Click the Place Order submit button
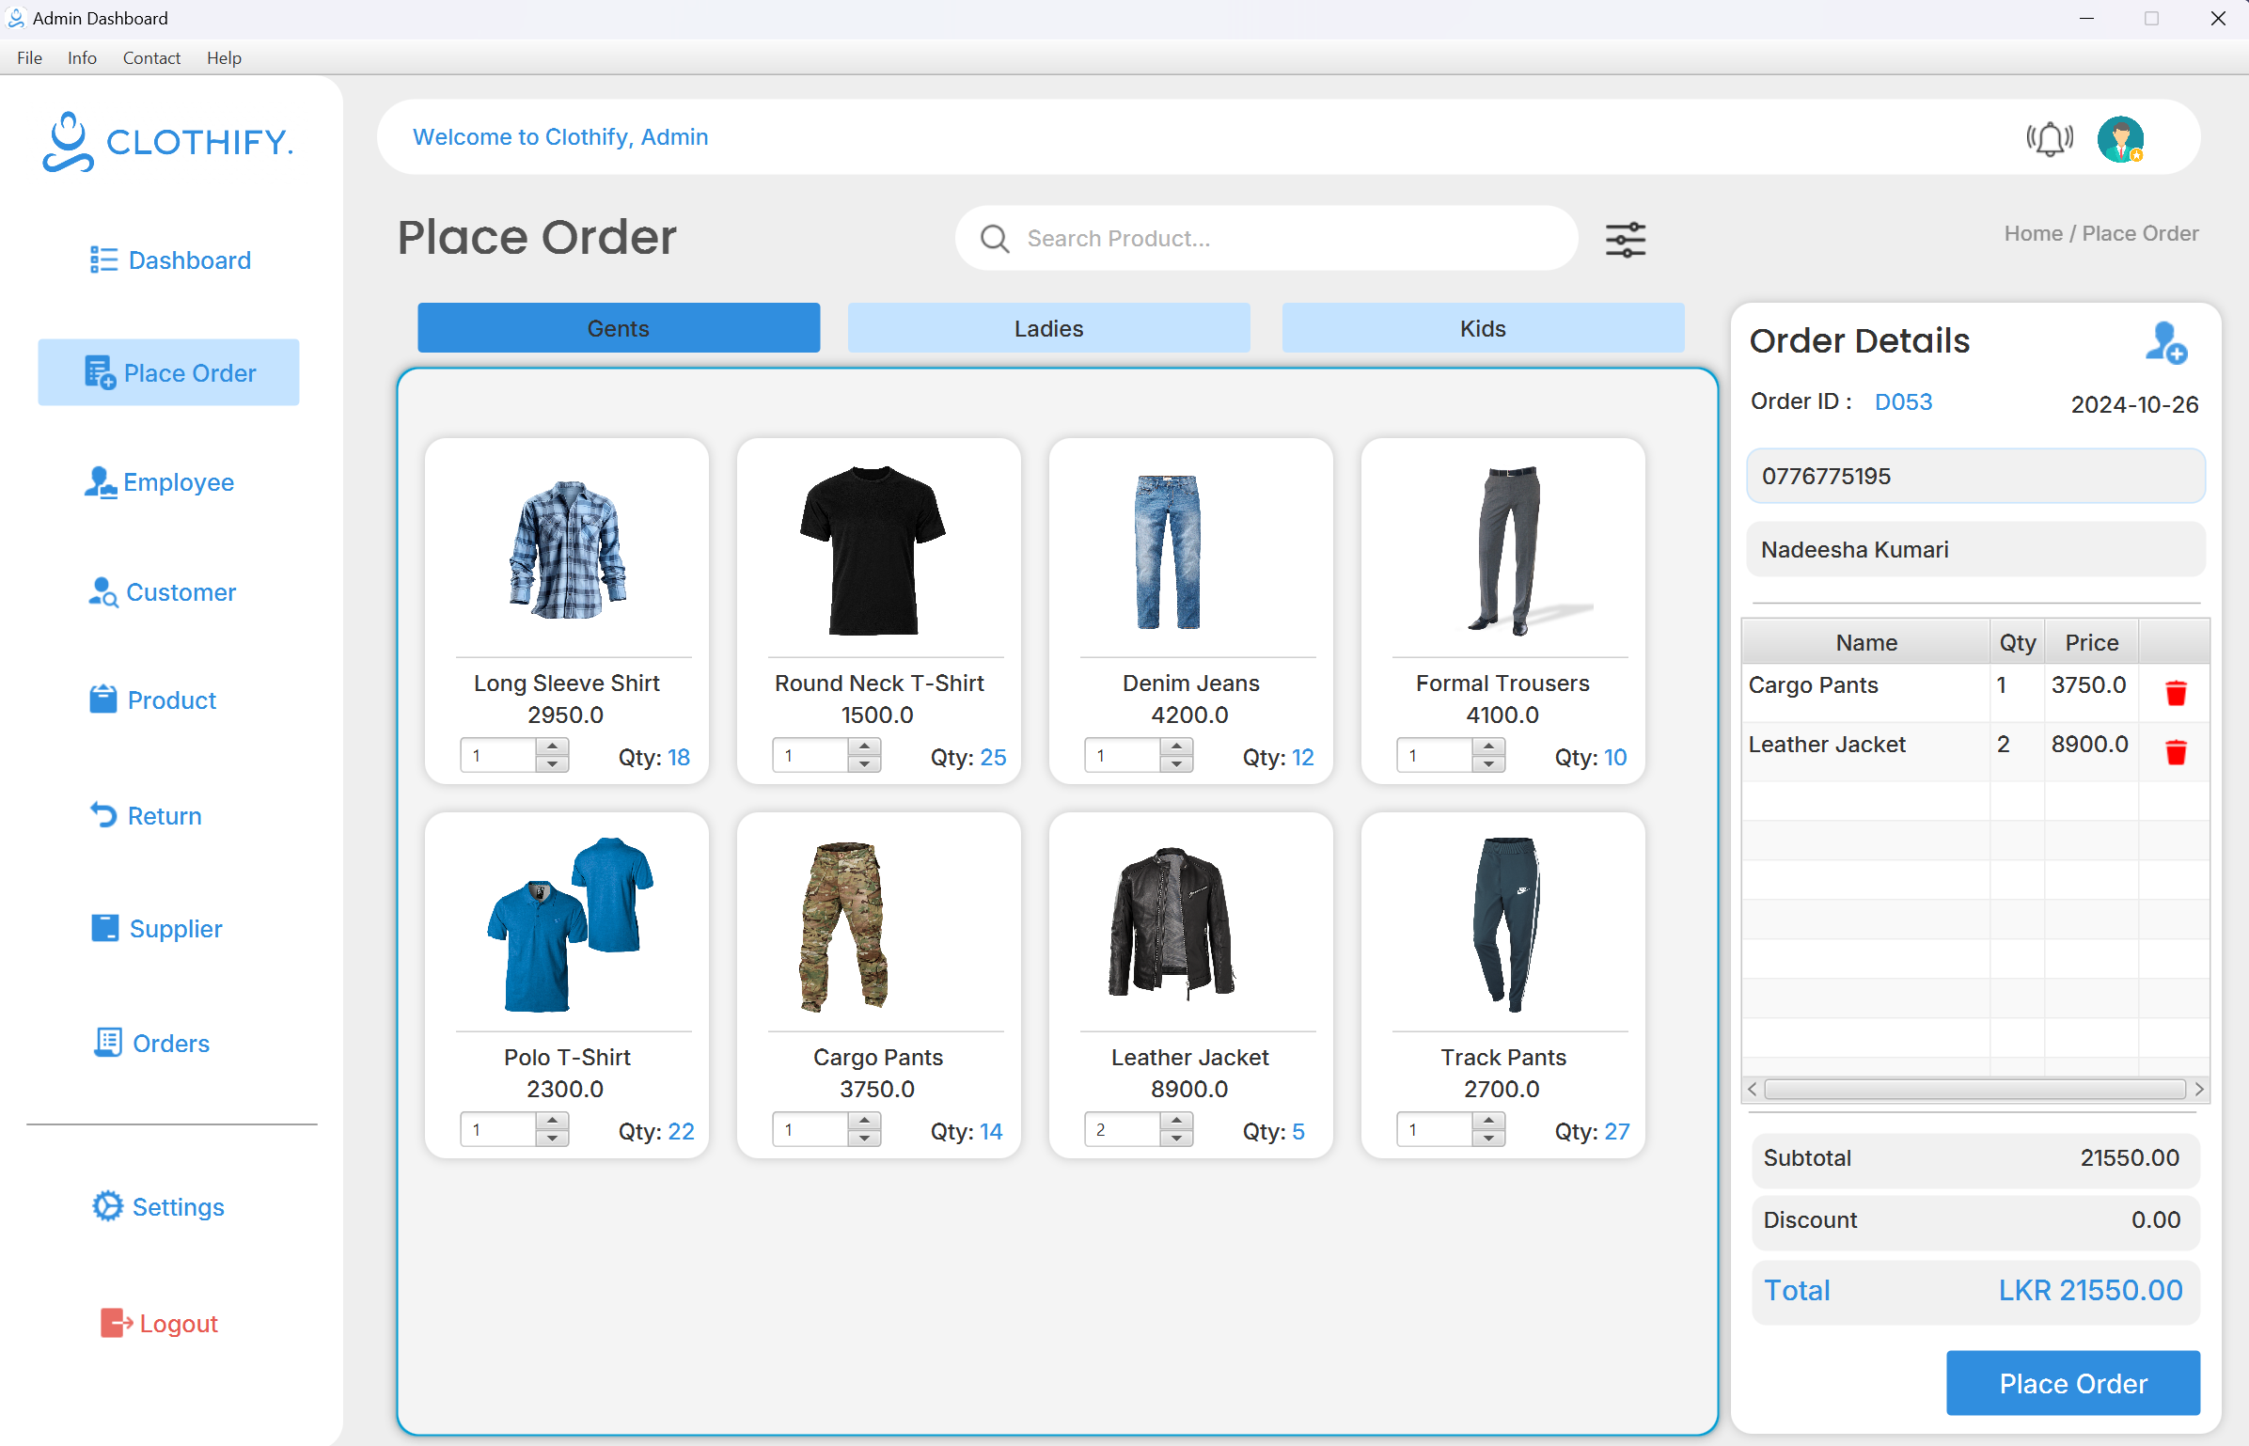Image resolution: width=2249 pixels, height=1446 pixels. (2072, 1383)
